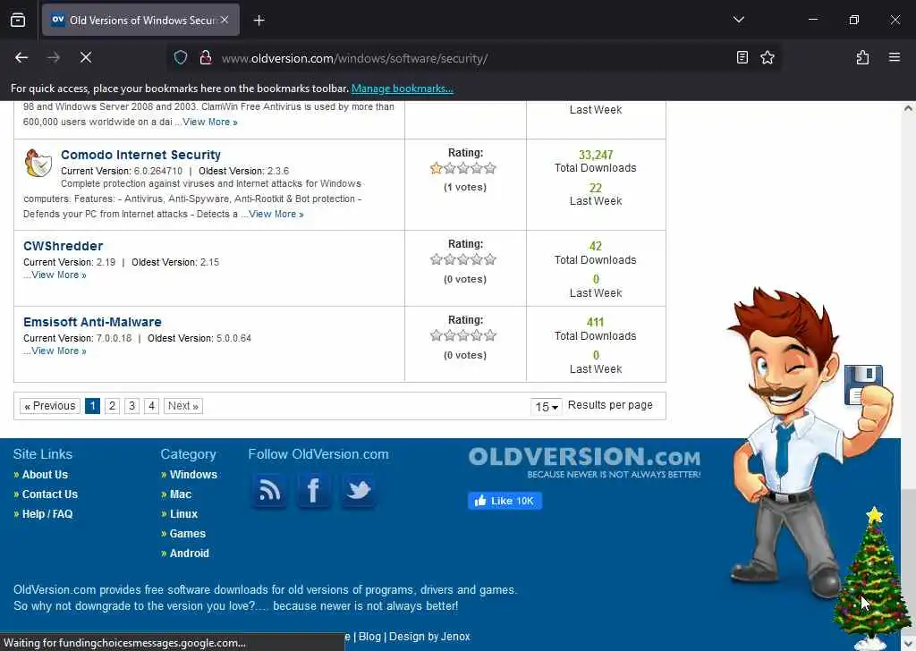Click the address bar URL field
Image resolution: width=916 pixels, height=651 pixels.
[x=473, y=58]
